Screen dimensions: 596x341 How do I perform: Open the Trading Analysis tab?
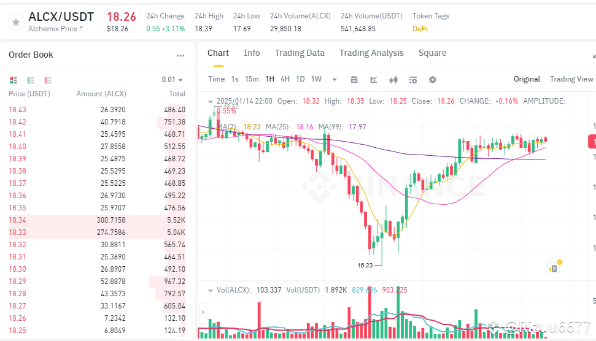pos(371,53)
